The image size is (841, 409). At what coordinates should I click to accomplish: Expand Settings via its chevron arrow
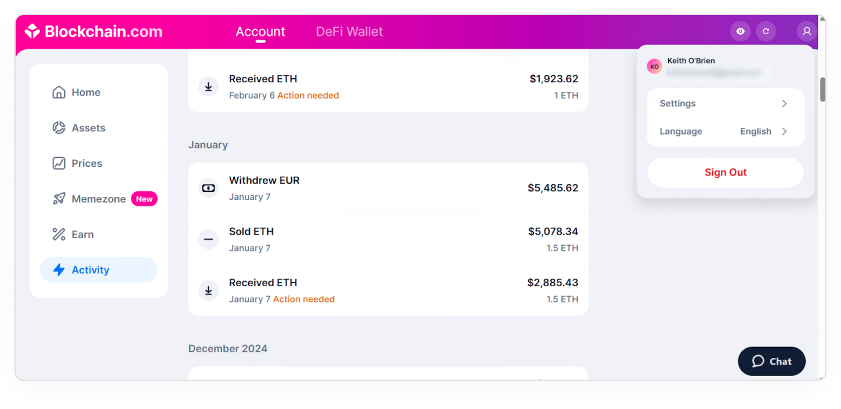[784, 104]
